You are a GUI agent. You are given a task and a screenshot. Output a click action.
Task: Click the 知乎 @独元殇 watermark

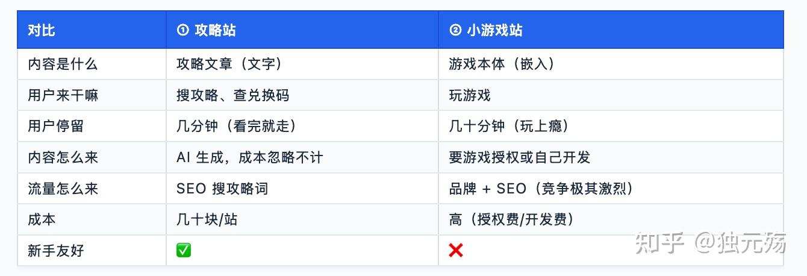coord(711,243)
